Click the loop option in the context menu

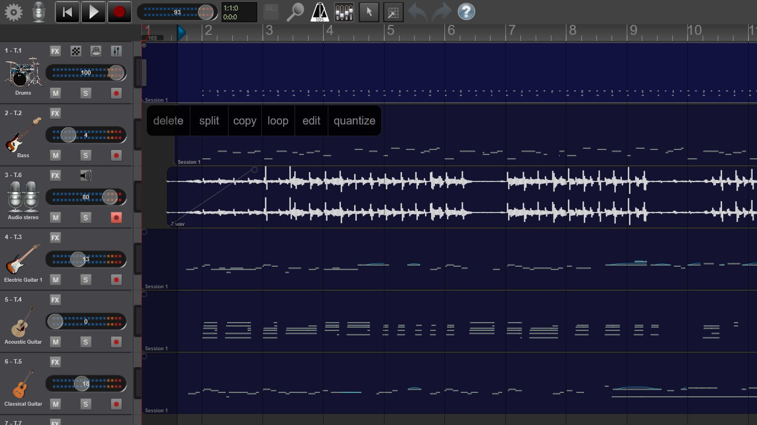(x=278, y=121)
